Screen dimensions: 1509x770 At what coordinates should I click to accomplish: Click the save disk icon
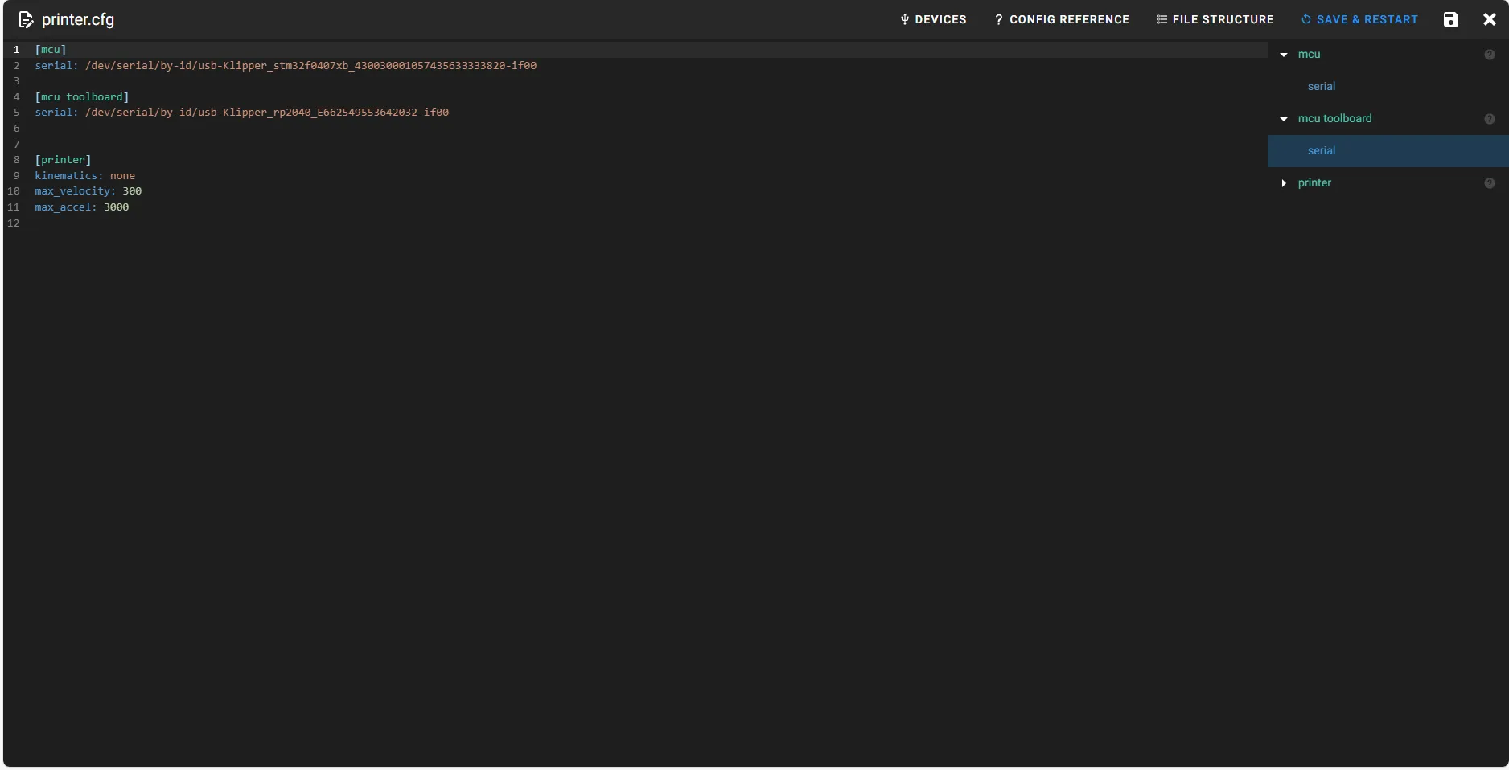point(1450,19)
